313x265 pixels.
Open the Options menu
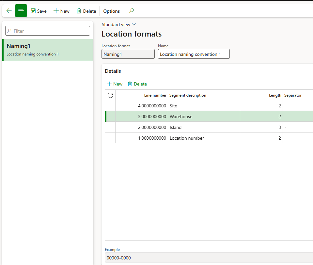111,11
